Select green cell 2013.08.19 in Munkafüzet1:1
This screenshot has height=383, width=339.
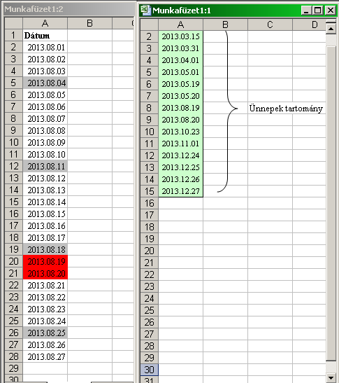point(181,108)
